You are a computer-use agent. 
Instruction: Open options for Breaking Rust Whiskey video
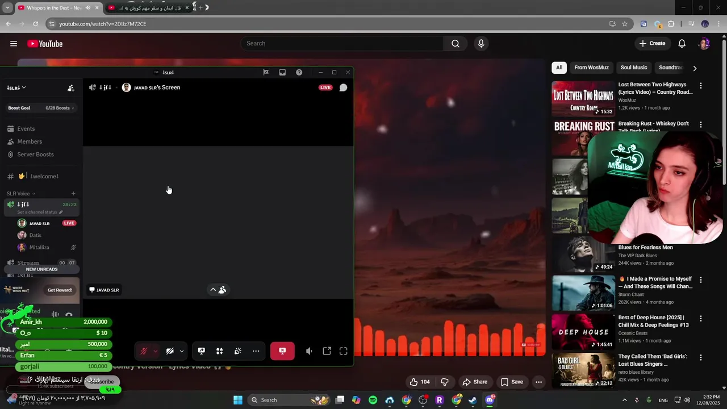[x=701, y=124]
